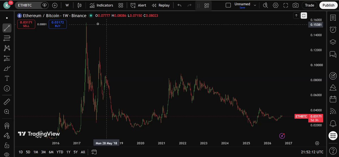Change the candlestick chart style
The height and width of the screenshot is (157, 339).
[x=79, y=5]
